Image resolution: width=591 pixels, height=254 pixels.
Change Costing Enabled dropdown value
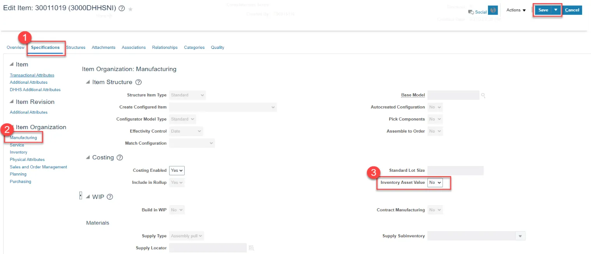[177, 170]
